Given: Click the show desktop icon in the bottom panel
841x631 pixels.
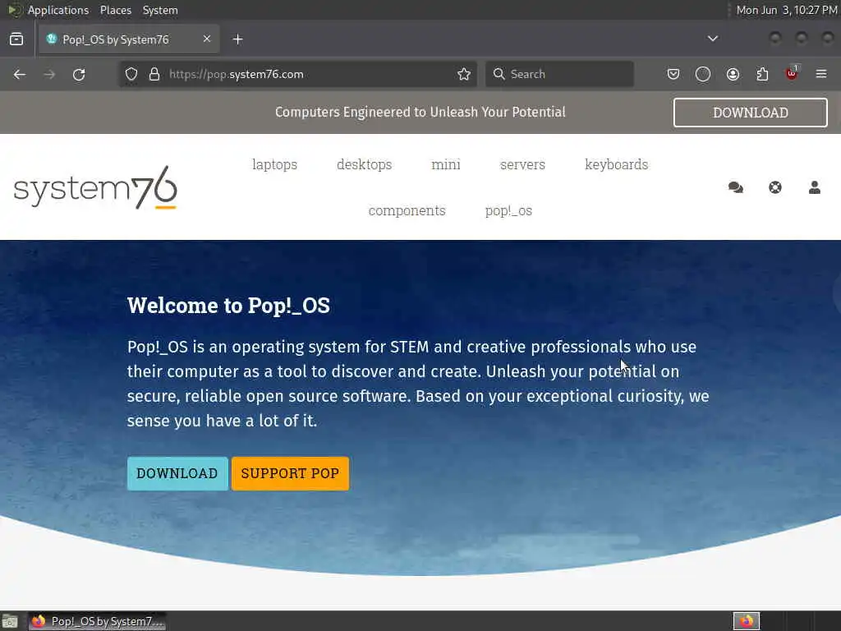Looking at the screenshot, I should 10,621.
